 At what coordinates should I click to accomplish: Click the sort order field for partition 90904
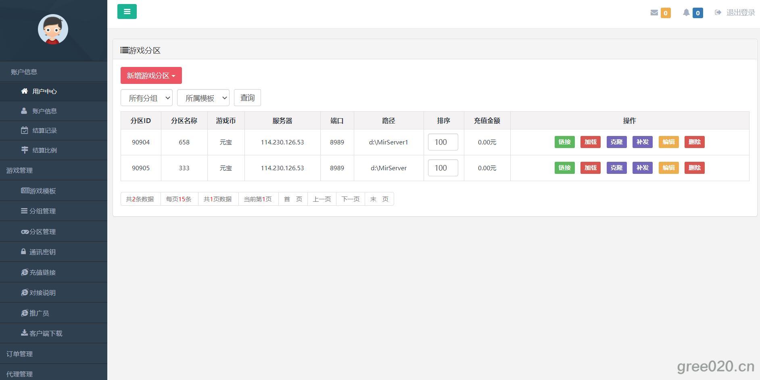(443, 142)
